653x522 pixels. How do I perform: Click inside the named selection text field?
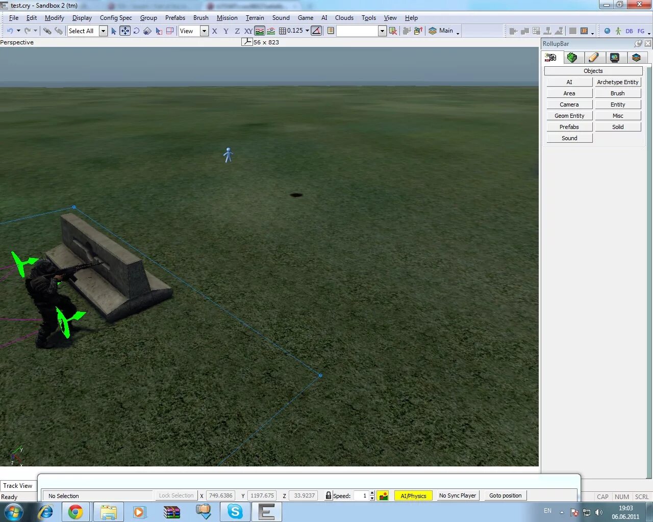(357, 31)
